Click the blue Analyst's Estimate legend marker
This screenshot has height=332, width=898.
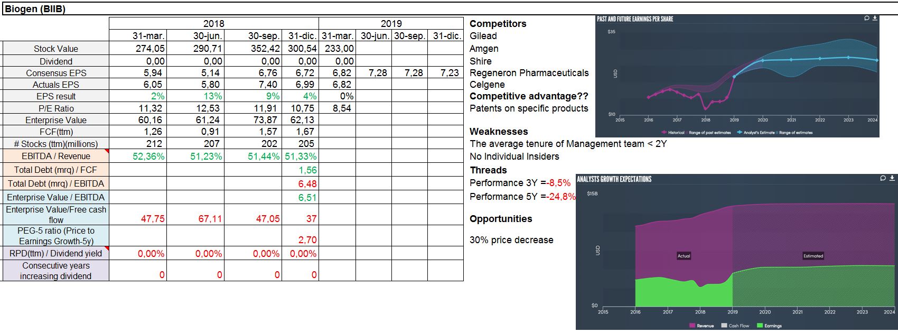[740, 133]
